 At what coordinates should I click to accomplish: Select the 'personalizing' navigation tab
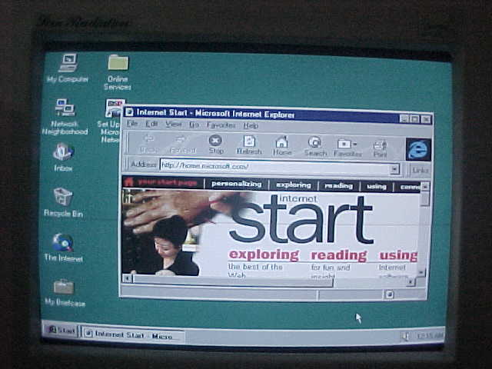tap(237, 184)
